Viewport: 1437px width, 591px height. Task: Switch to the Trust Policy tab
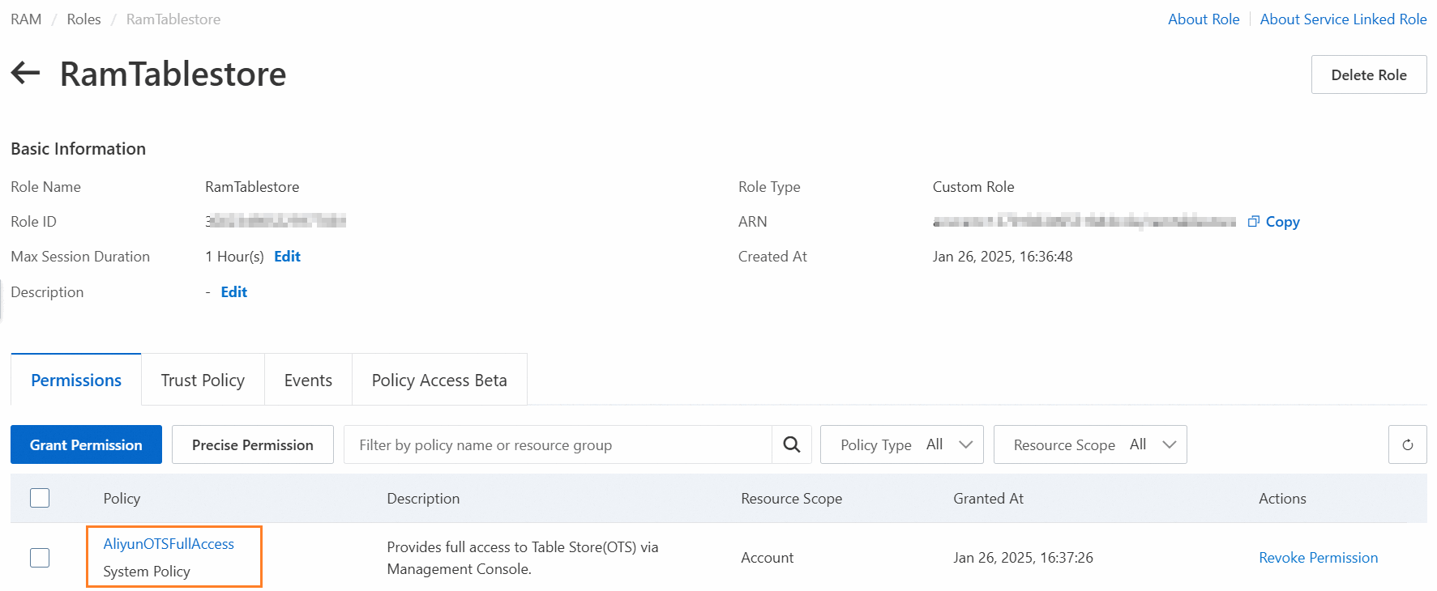pos(203,380)
